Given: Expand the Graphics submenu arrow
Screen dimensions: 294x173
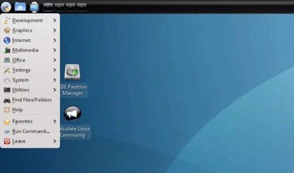Looking at the screenshot, I should (55, 30).
